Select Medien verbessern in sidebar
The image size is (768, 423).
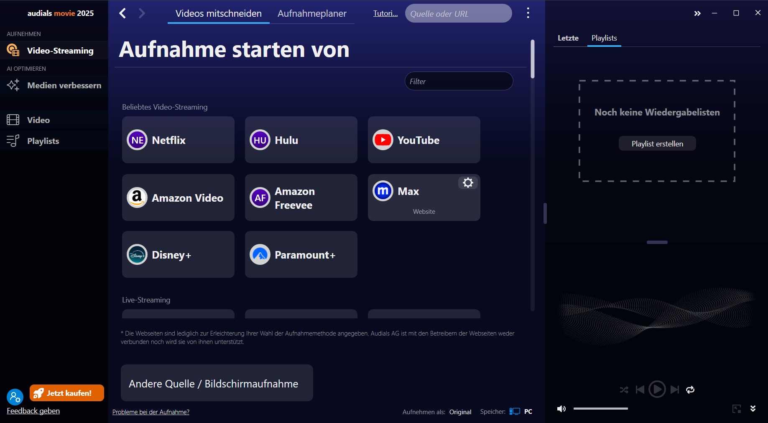click(x=54, y=85)
